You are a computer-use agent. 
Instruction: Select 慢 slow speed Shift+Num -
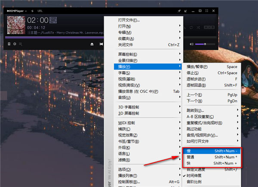tap(212, 151)
